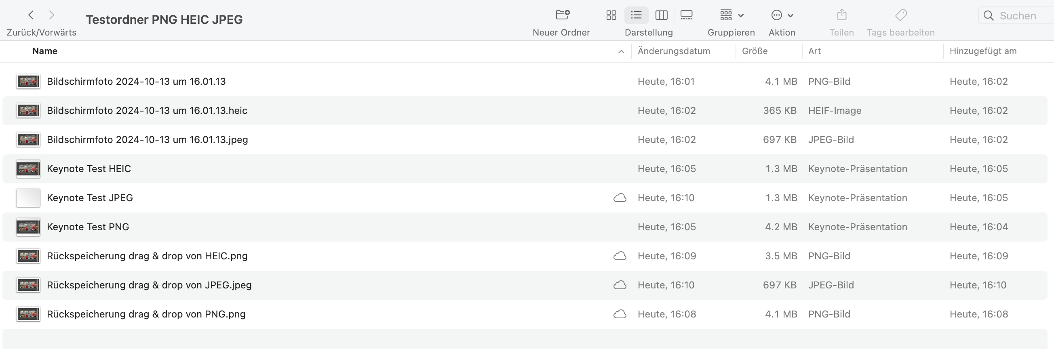Sort files by Art column header

click(814, 51)
